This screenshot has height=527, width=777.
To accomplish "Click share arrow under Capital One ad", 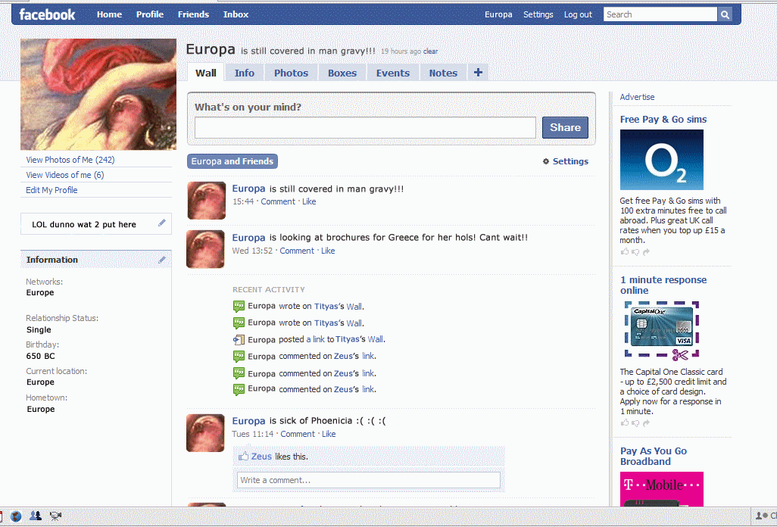I will pyautogui.click(x=646, y=423).
